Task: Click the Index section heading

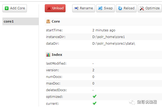Action: tap(57, 54)
